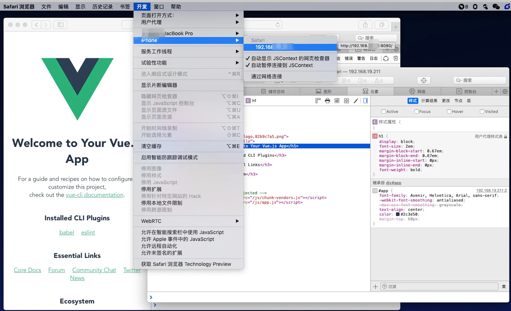Click the #2c3e50 color swatch

click(x=398, y=214)
